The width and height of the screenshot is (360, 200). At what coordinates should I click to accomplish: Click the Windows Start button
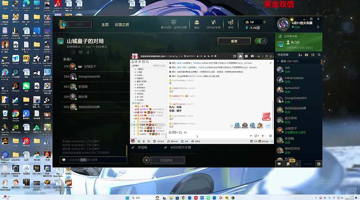coord(127,198)
